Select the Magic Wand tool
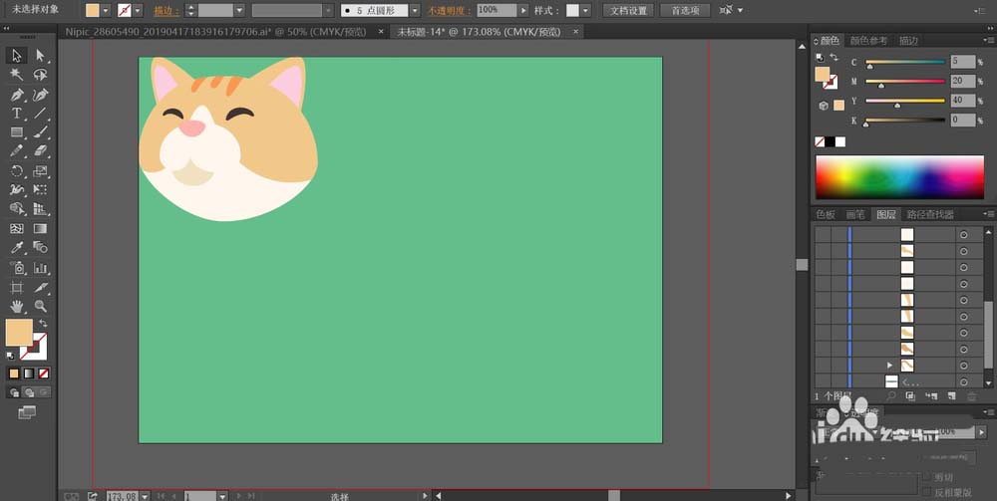 17,75
